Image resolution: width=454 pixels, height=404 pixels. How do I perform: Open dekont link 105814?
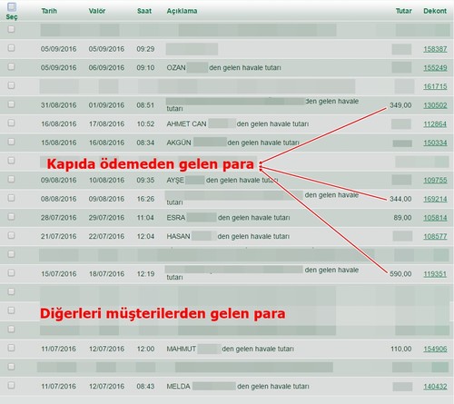[435, 218]
